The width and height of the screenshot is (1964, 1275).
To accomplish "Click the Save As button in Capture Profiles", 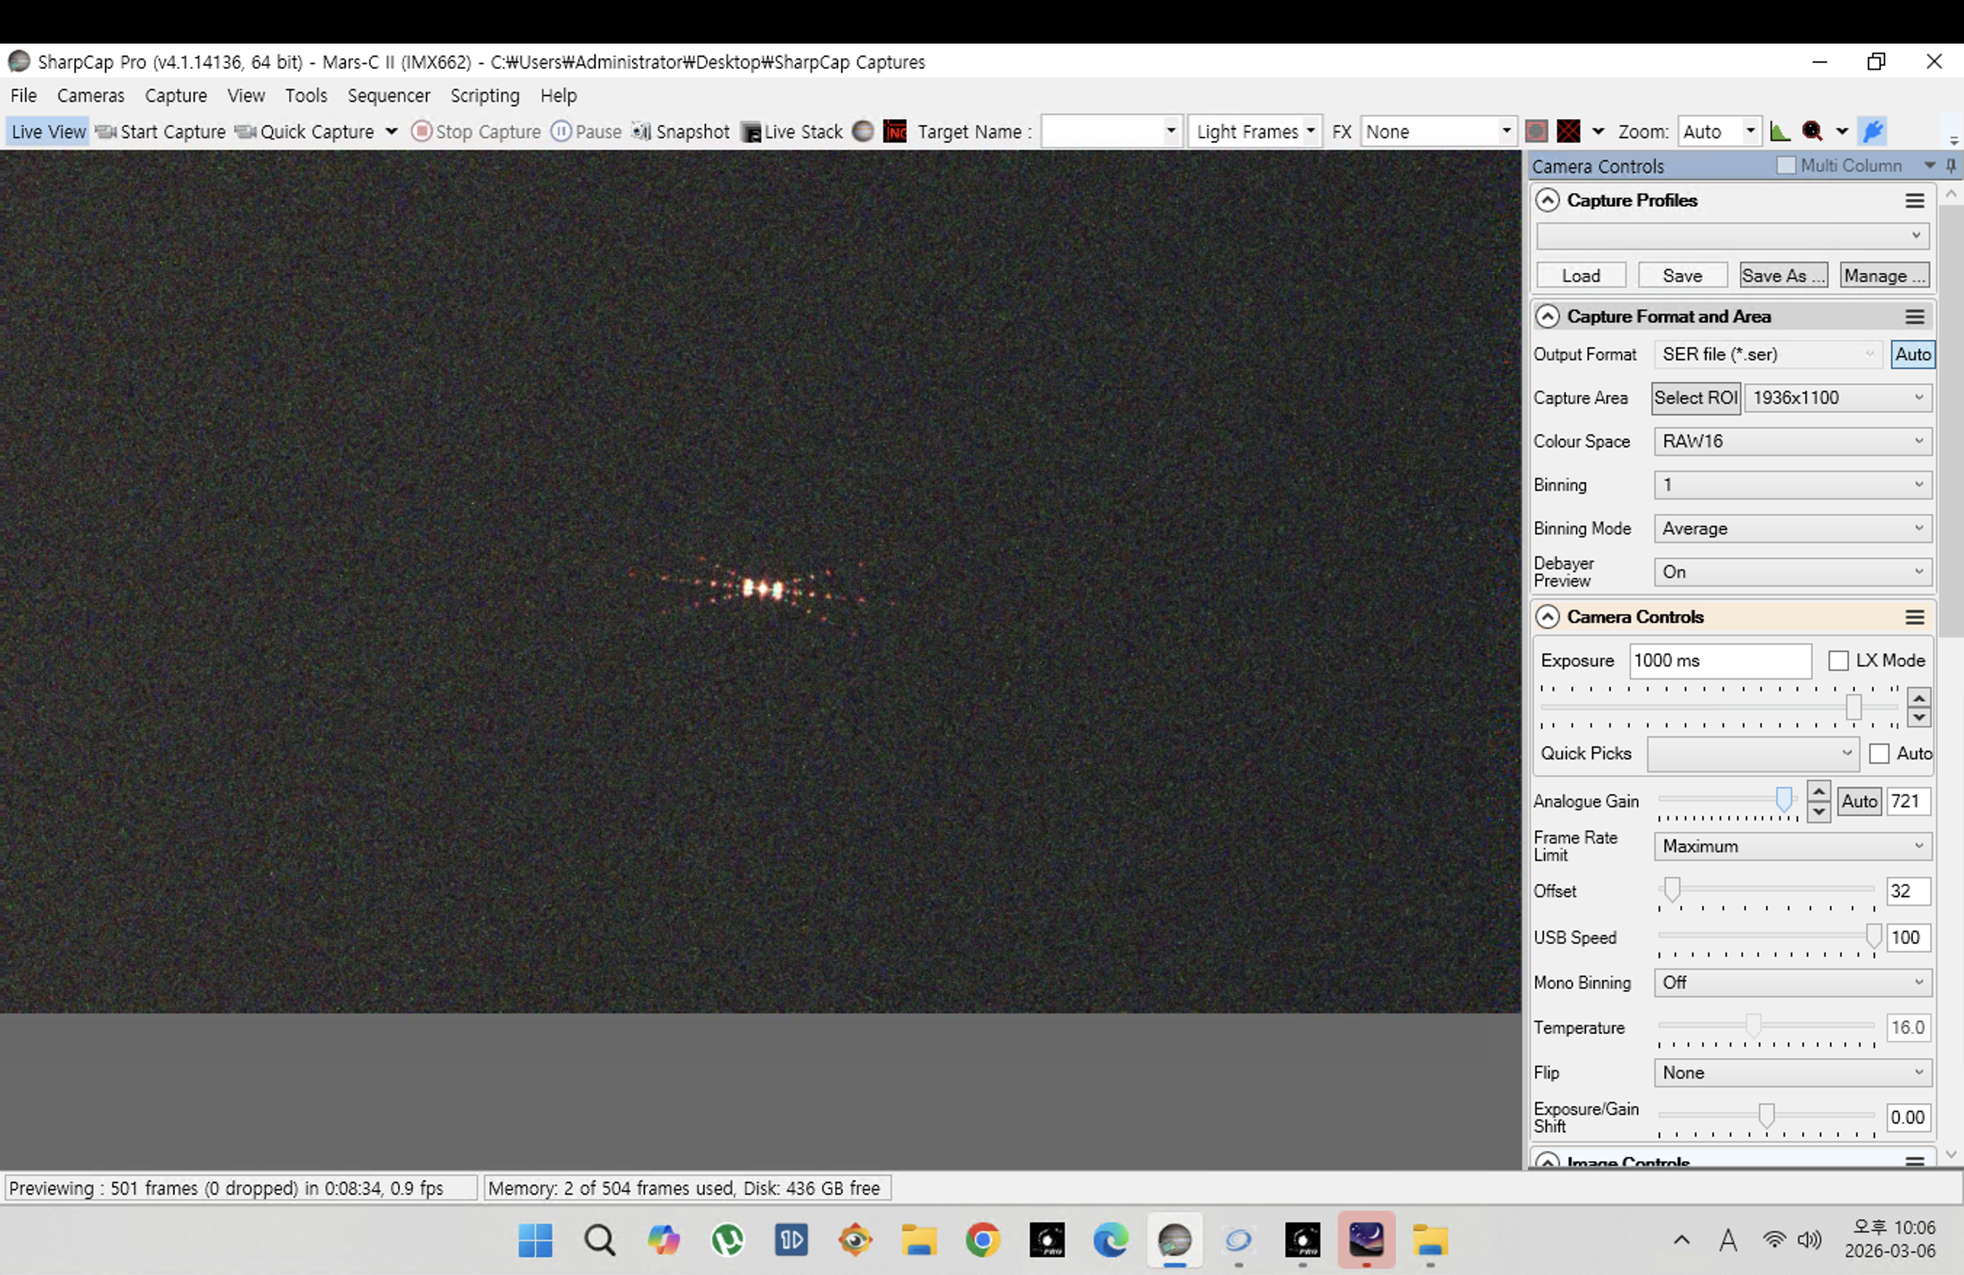I will pyautogui.click(x=1782, y=277).
